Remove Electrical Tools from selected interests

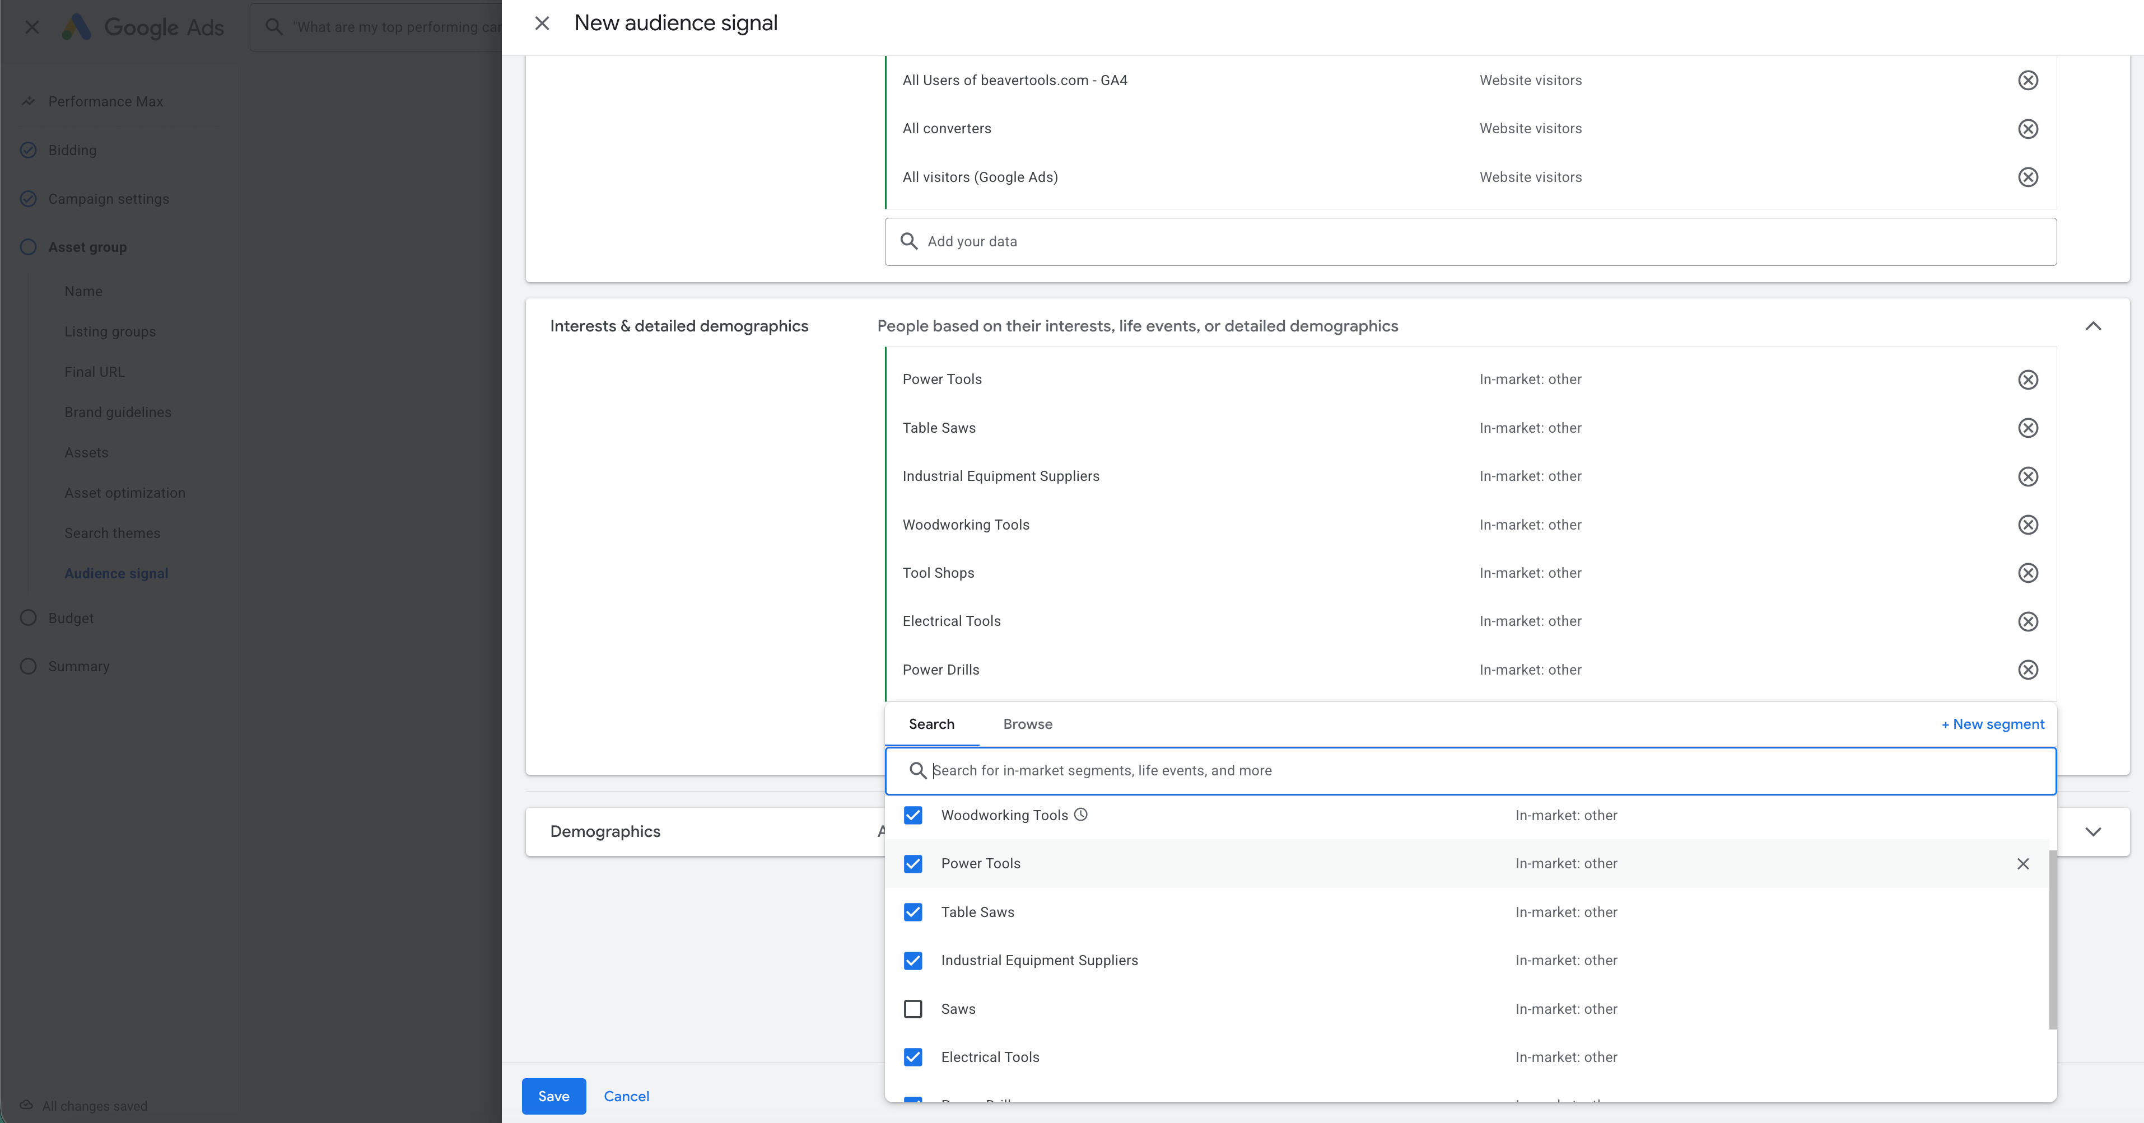[x=2028, y=621]
